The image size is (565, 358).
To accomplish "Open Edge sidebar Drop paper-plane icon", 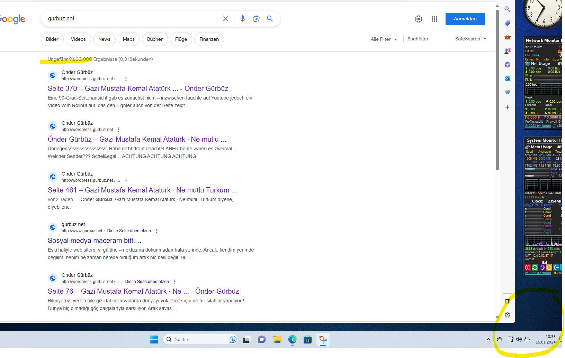I will 507,92.
